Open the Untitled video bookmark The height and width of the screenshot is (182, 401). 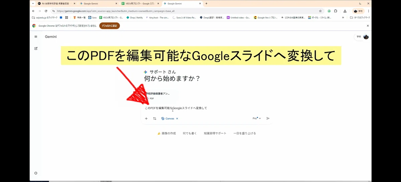[x=238, y=17]
